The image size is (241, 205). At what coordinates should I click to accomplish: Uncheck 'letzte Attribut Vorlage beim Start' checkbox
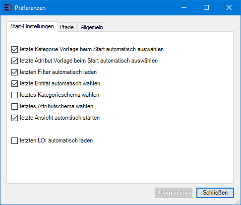[x=14, y=61]
